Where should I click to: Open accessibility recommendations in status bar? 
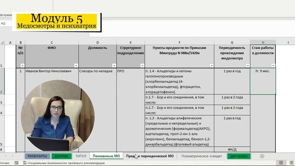tap(64, 163)
